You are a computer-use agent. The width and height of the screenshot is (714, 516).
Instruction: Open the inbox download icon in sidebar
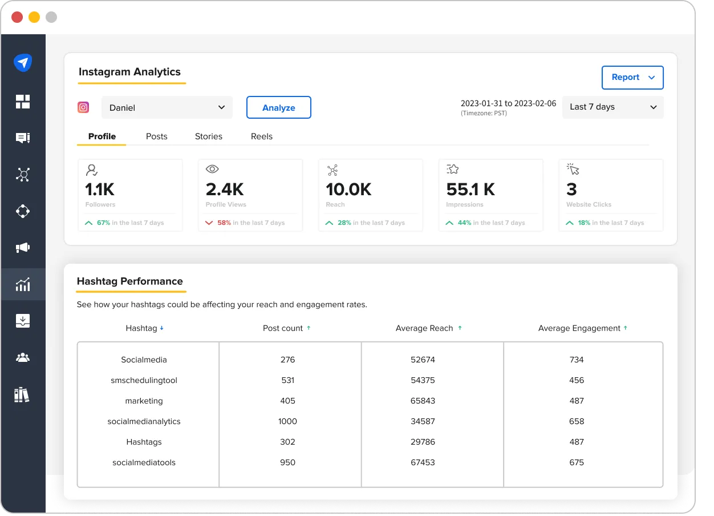tap(23, 321)
